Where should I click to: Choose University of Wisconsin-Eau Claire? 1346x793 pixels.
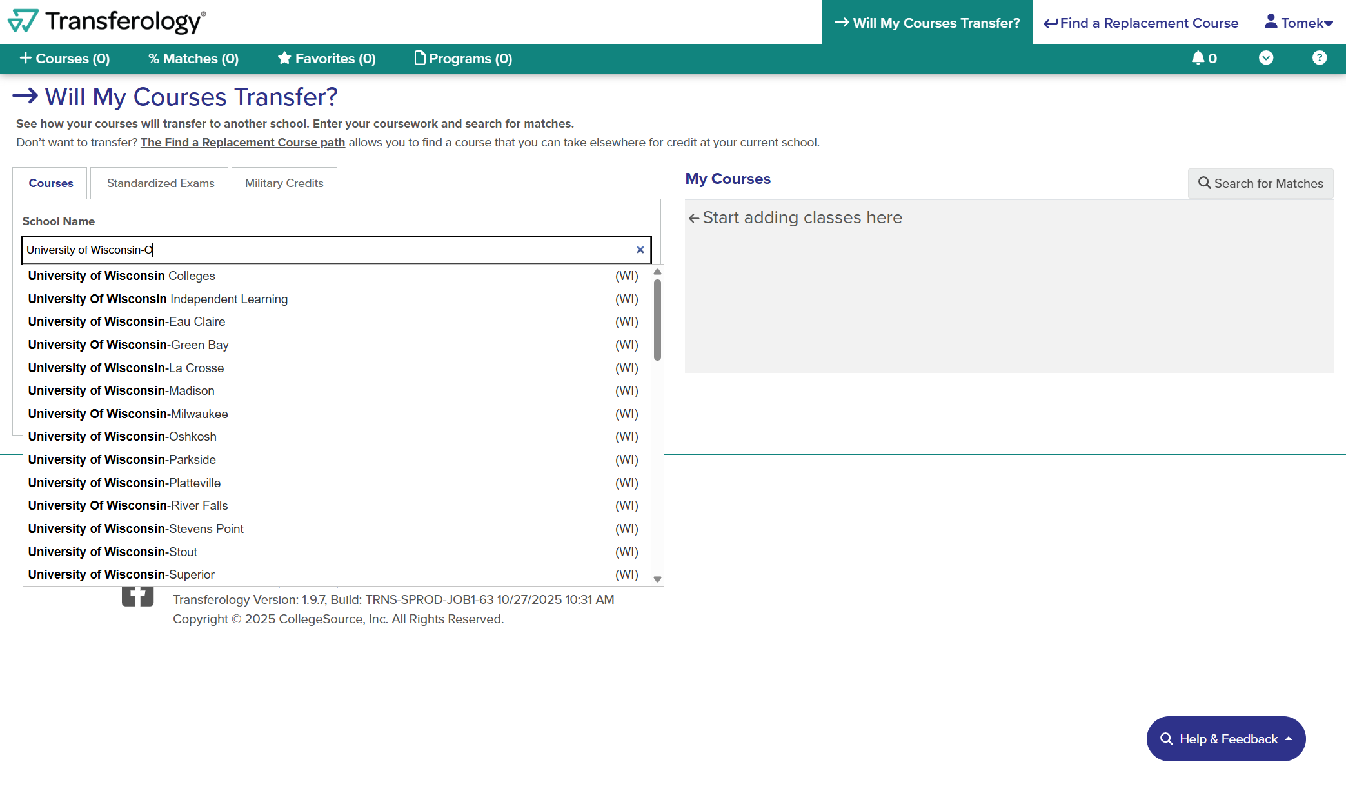pyautogui.click(x=337, y=322)
